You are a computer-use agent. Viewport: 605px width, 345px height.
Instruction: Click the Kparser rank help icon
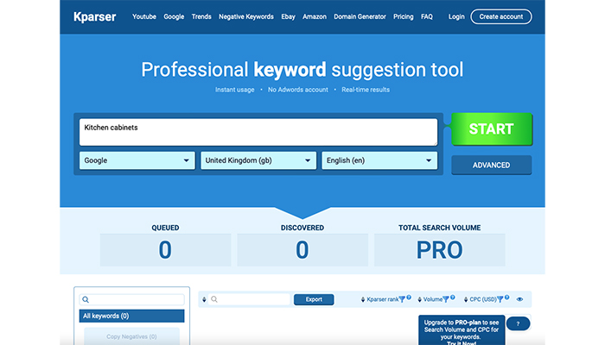point(409,298)
